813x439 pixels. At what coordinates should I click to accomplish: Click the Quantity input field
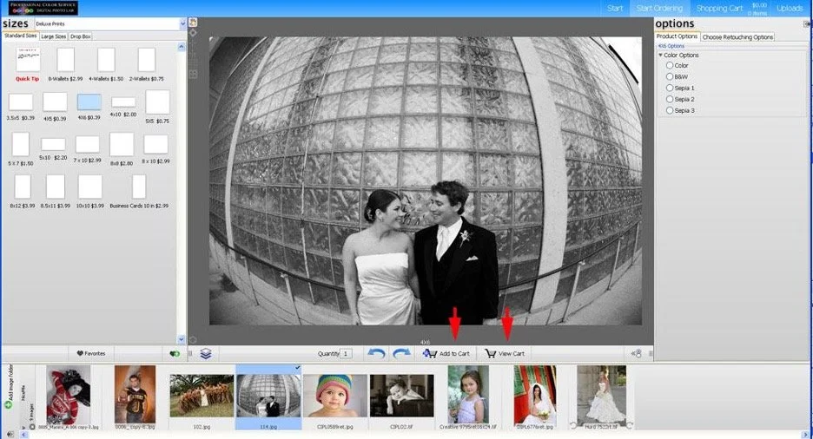(347, 354)
